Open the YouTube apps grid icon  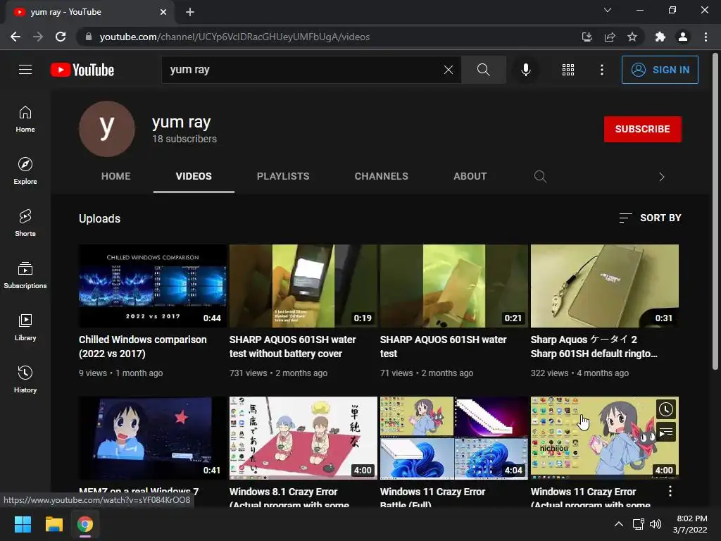[568, 70]
